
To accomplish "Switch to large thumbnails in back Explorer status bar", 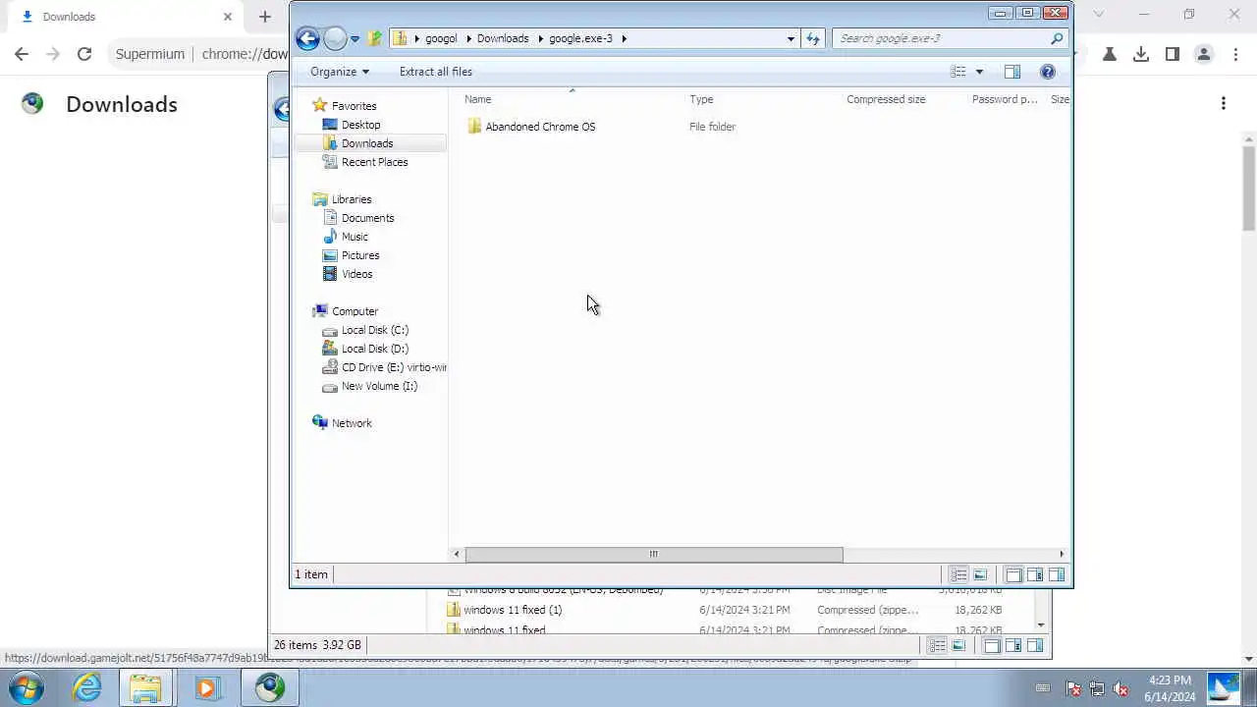I will pyautogui.click(x=958, y=646).
